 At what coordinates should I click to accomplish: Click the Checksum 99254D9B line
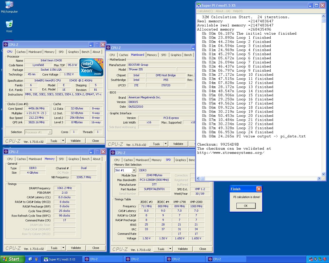(218, 144)
